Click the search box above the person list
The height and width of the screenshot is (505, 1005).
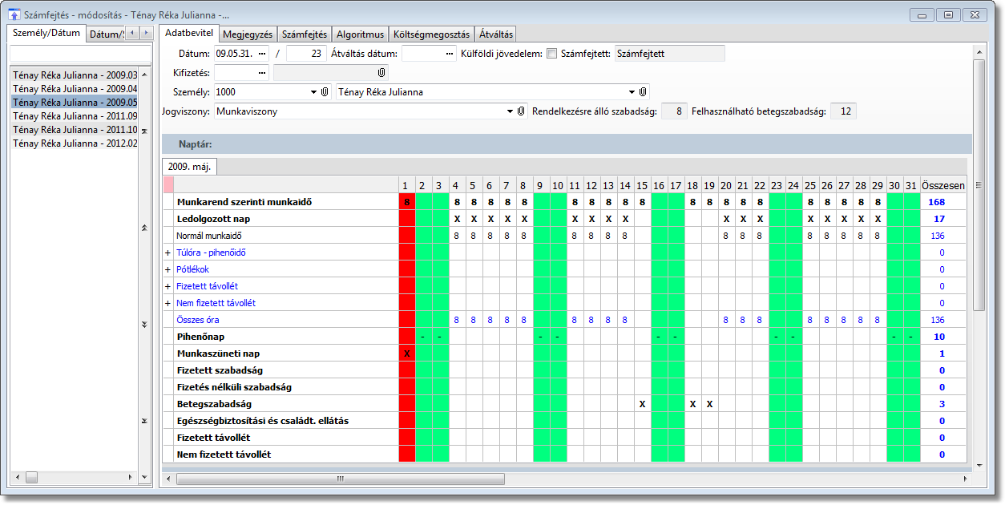pos(79,53)
